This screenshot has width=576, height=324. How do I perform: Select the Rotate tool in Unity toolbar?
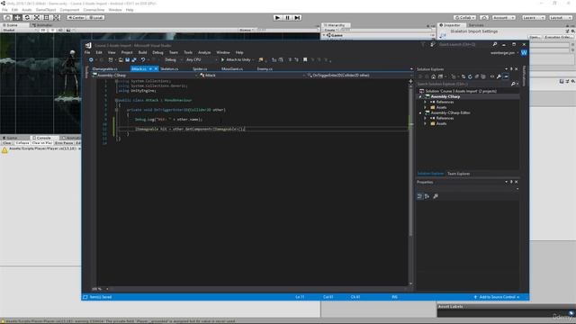[27, 17]
